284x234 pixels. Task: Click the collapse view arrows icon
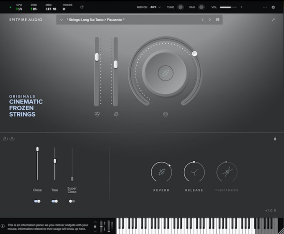pyautogui.click(x=273, y=20)
